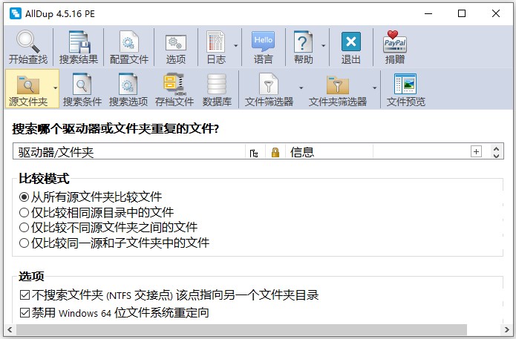Click the AllDup app icon in title bar
Screen dimensions: 516x339
click(x=16, y=13)
